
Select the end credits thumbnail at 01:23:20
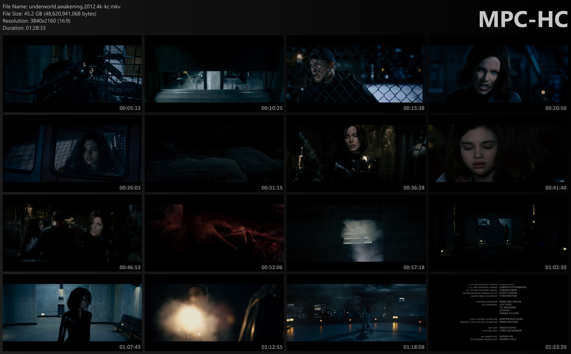tap(497, 312)
